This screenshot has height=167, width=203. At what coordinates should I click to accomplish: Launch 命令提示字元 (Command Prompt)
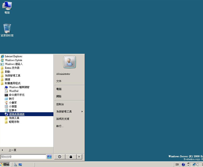16,95
